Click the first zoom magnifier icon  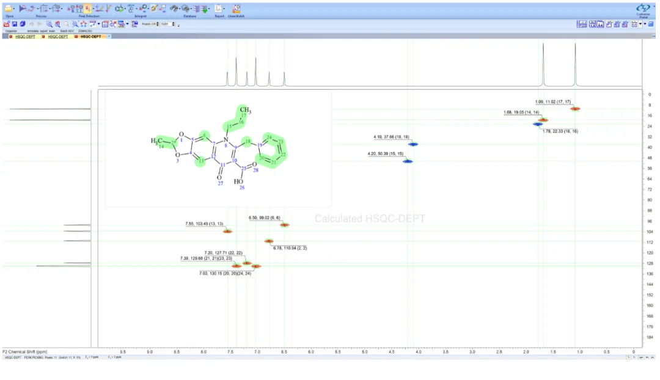[x=50, y=24]
